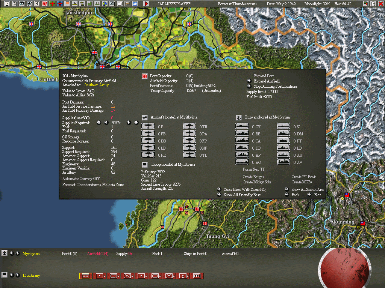
Task: Click the red end-turn play arrow
Action: coord(146,3)
